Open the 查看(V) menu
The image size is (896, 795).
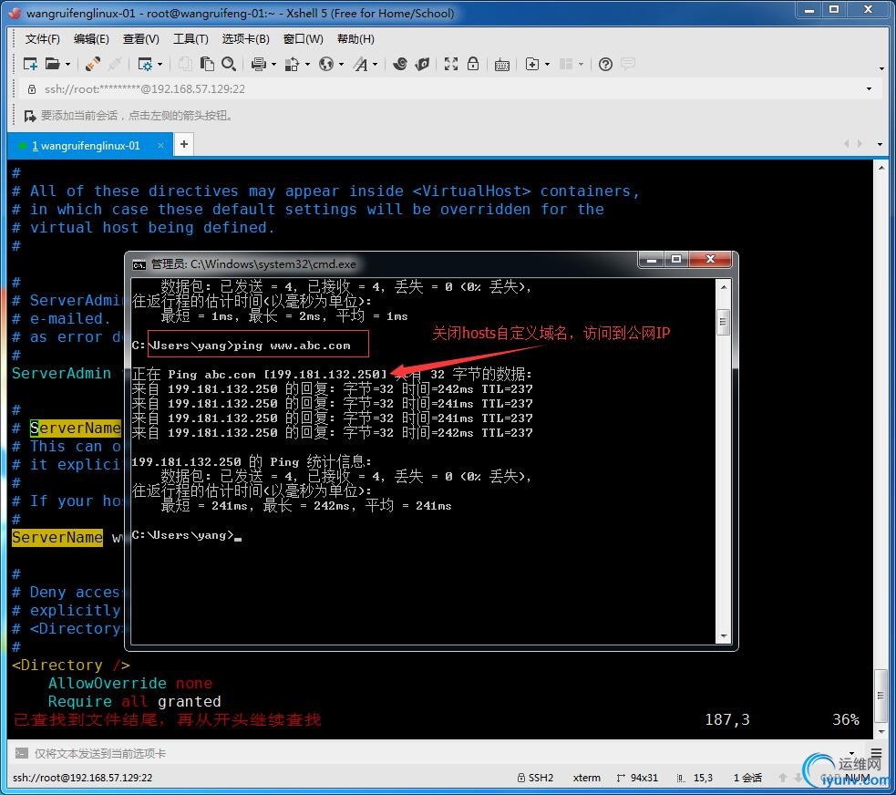pyautogui.click(x=141, y=39)
